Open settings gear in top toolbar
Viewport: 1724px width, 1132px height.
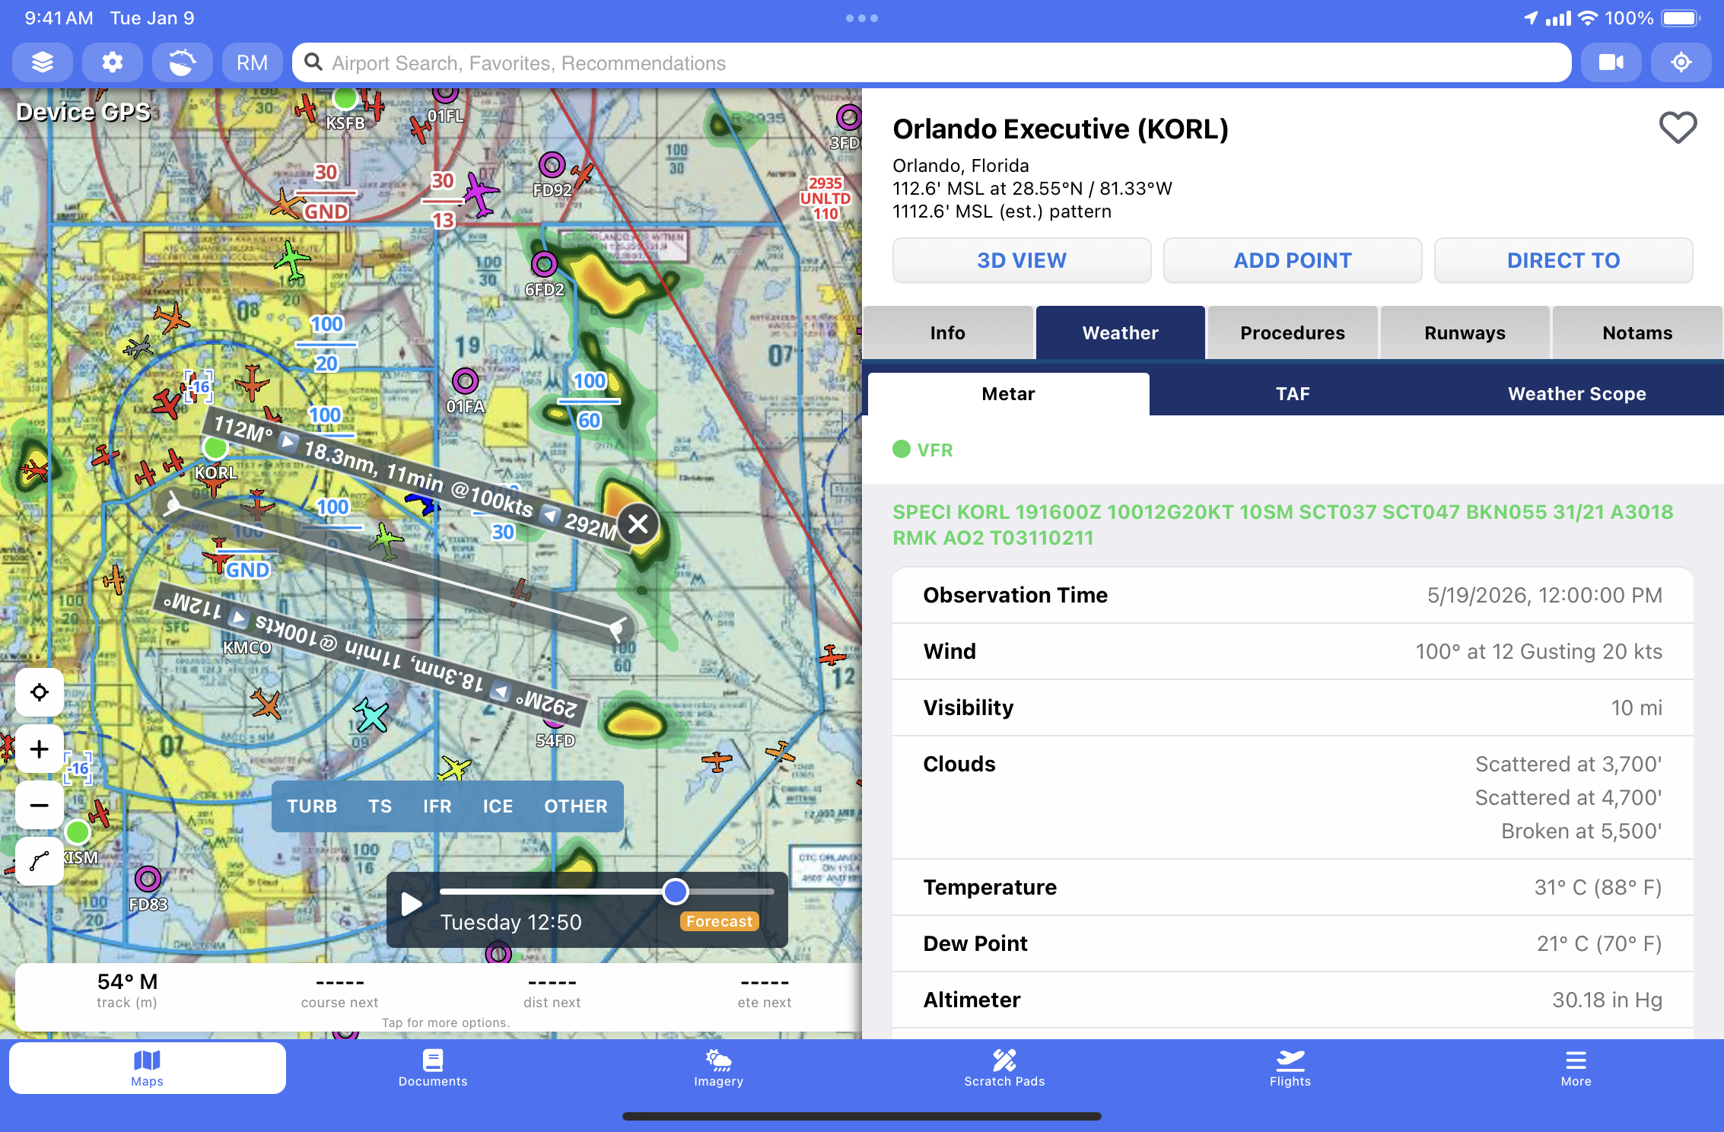113,62
